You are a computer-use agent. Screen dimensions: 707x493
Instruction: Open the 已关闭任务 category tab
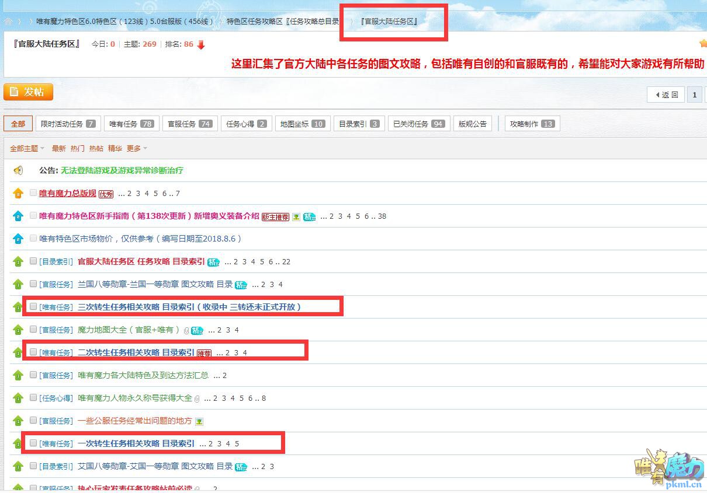click(418, 124)
